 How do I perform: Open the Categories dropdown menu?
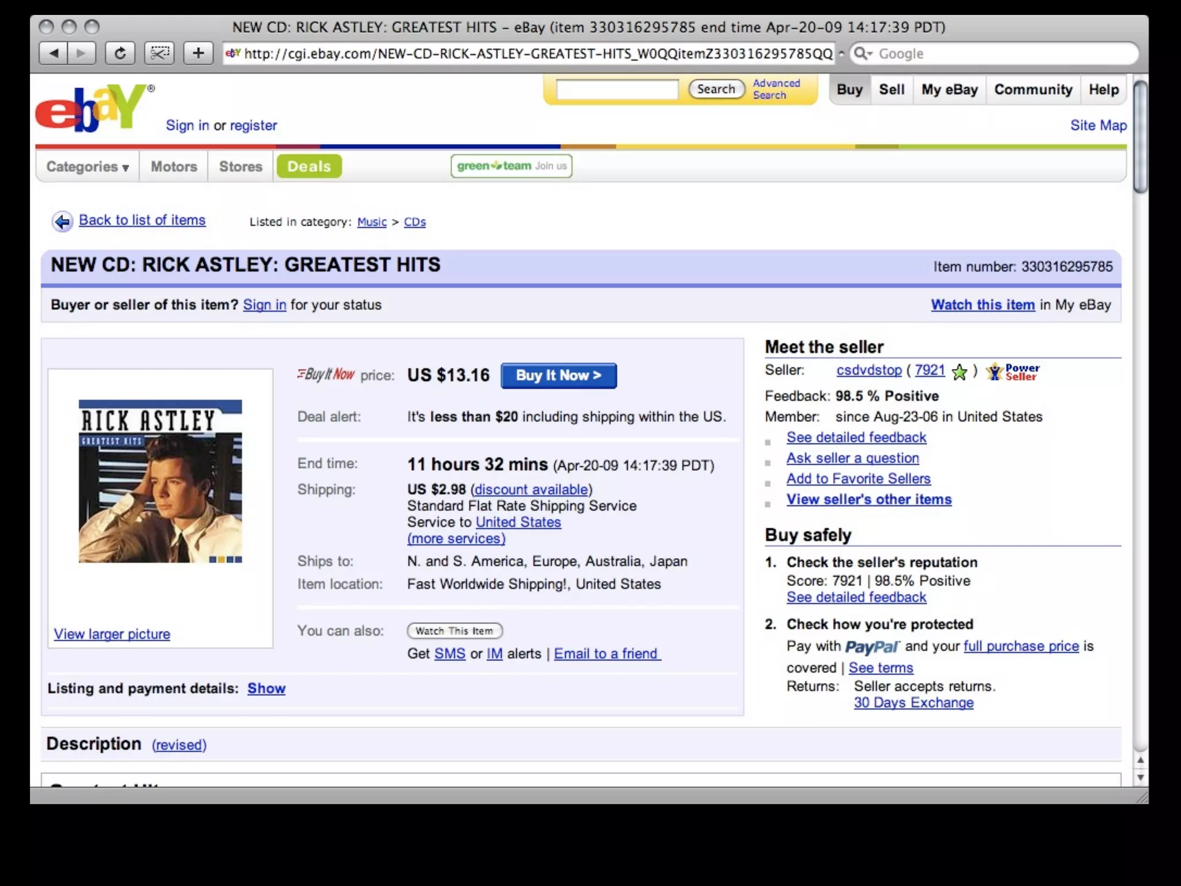pos(88,167)
